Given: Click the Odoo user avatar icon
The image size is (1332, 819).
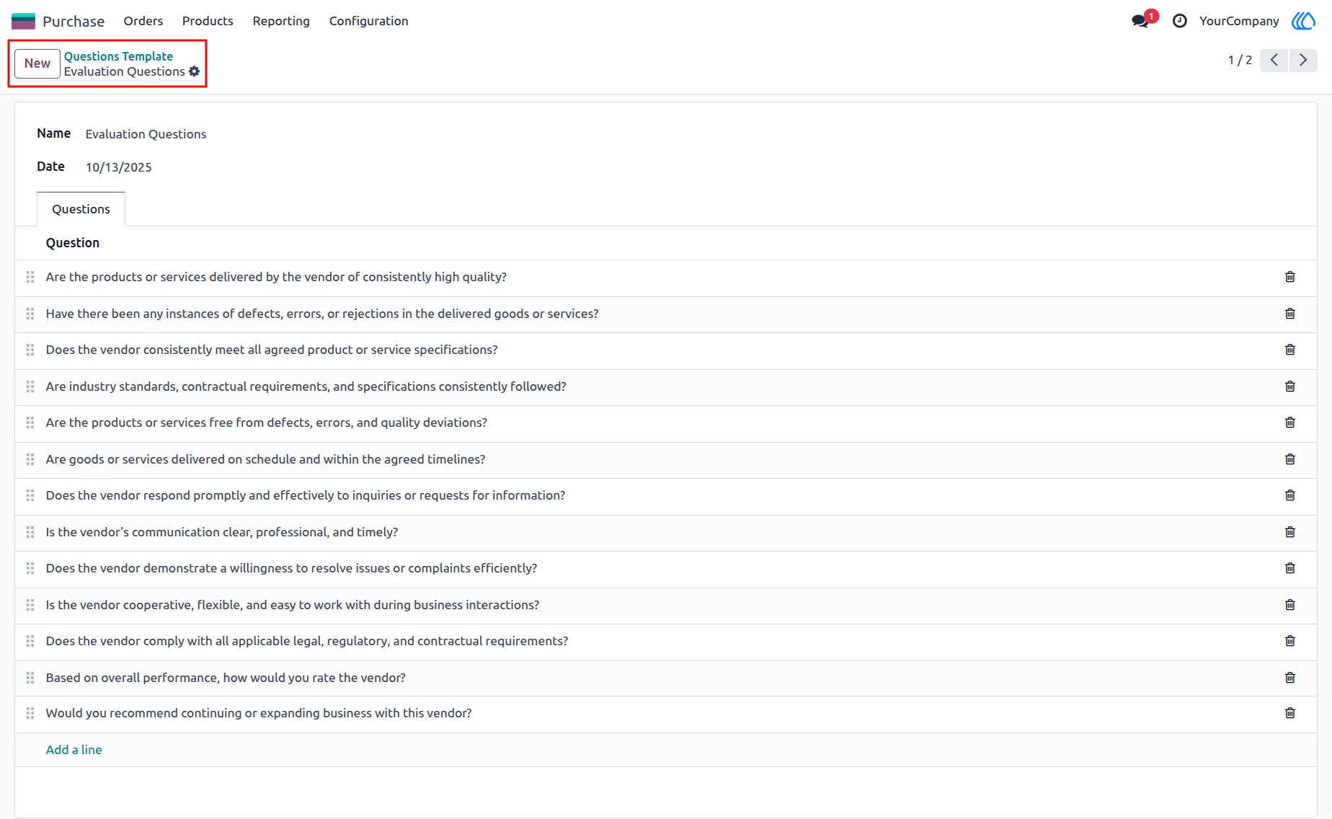Looking at the screenshot, I should (1303, 21).
